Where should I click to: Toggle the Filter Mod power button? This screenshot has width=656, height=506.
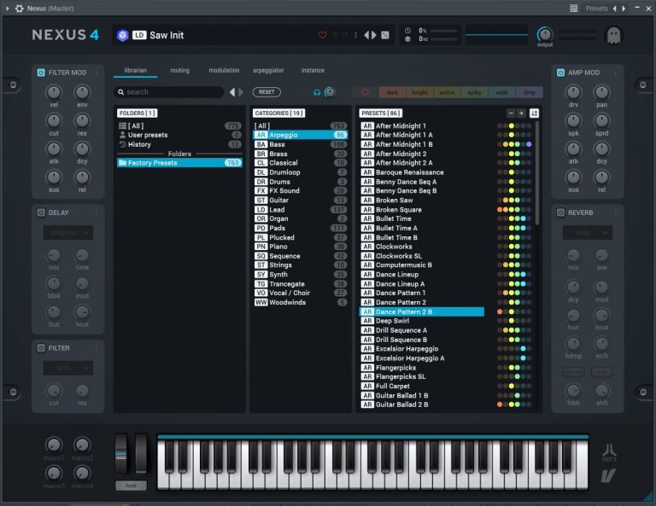click(x=41, y=73)
